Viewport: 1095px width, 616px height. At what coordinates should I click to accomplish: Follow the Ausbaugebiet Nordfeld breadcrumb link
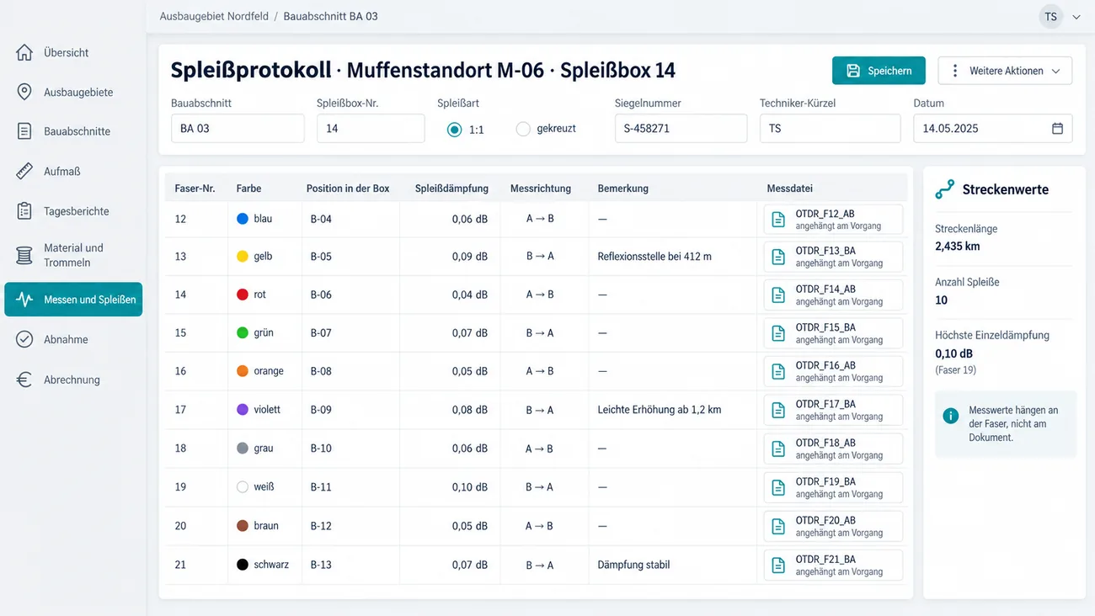[214, 16]
